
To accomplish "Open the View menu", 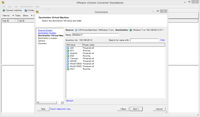I will (x=9, y=6).
